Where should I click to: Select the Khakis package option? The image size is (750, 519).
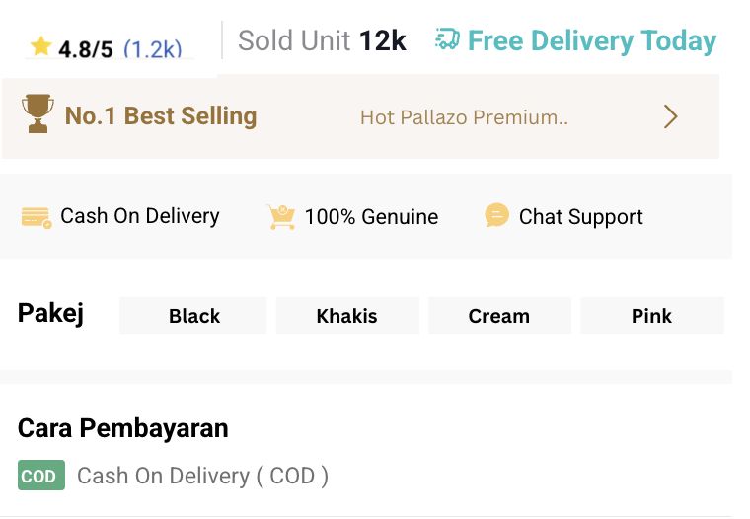click(347, 315)
